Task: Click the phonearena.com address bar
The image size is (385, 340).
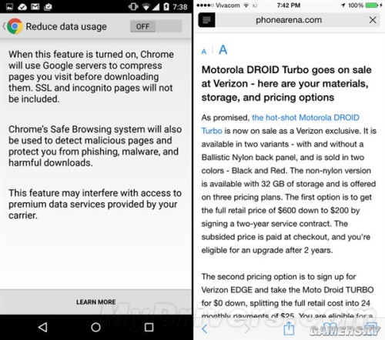Action: coord(289,20)
